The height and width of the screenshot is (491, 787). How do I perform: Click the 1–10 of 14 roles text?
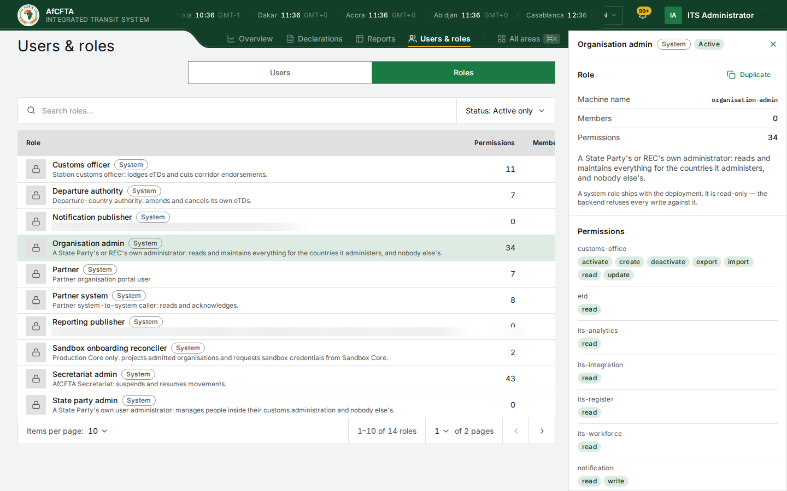tap(387, 431)
